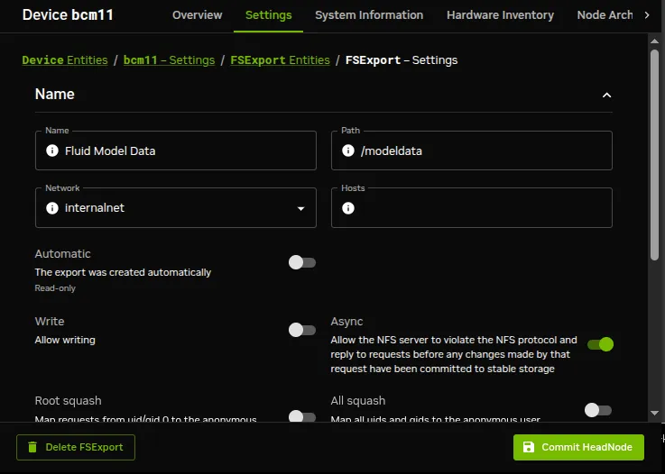Viewport: 665px width, 474px height.
Task: Click the save disk icon on Commit HeadNode
Action: [x=529, y=447]
